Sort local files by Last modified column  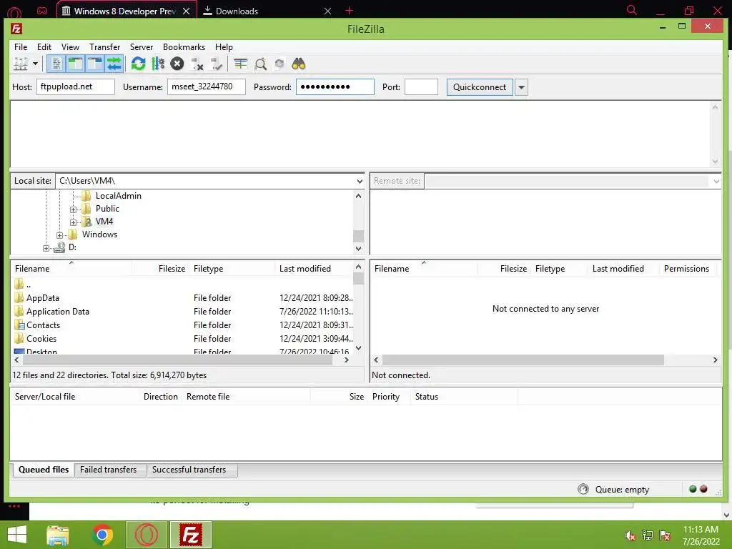point(315,269)
